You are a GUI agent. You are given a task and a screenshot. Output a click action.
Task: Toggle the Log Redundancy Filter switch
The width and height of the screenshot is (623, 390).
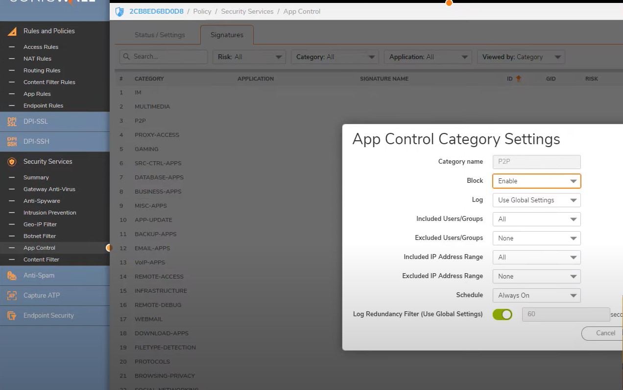tap(502, 314)
